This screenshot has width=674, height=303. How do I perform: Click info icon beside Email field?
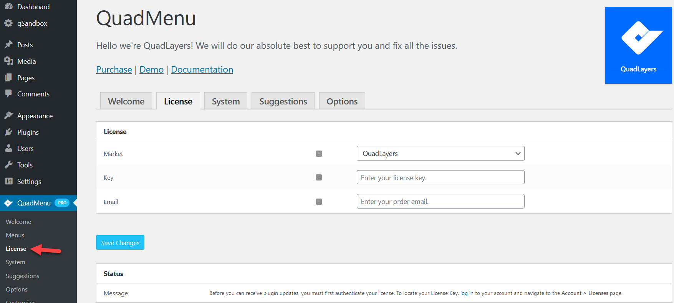[319, 202]
